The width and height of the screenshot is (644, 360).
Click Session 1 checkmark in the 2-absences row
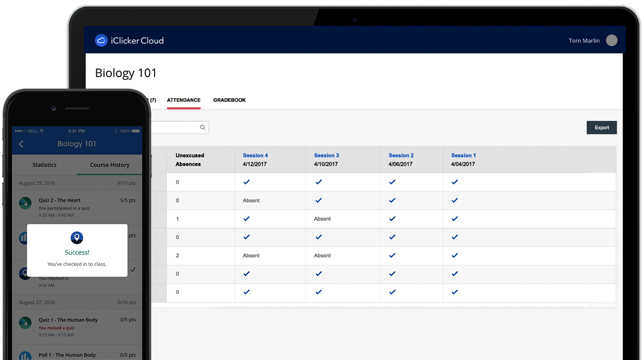454,255
